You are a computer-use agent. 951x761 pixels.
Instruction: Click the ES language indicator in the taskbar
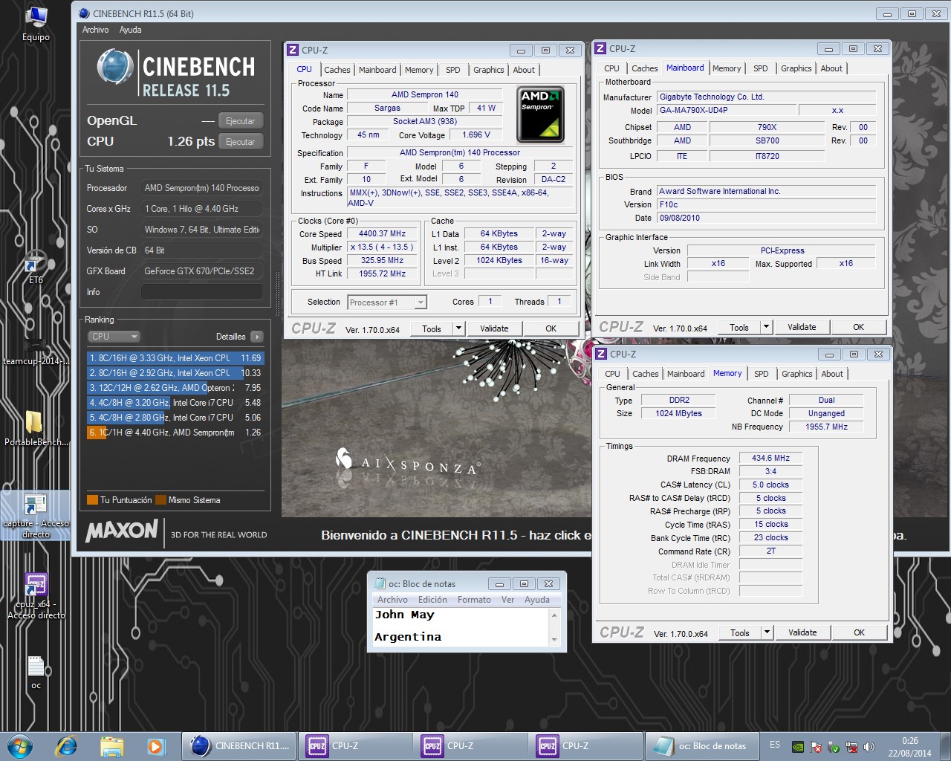775,745
